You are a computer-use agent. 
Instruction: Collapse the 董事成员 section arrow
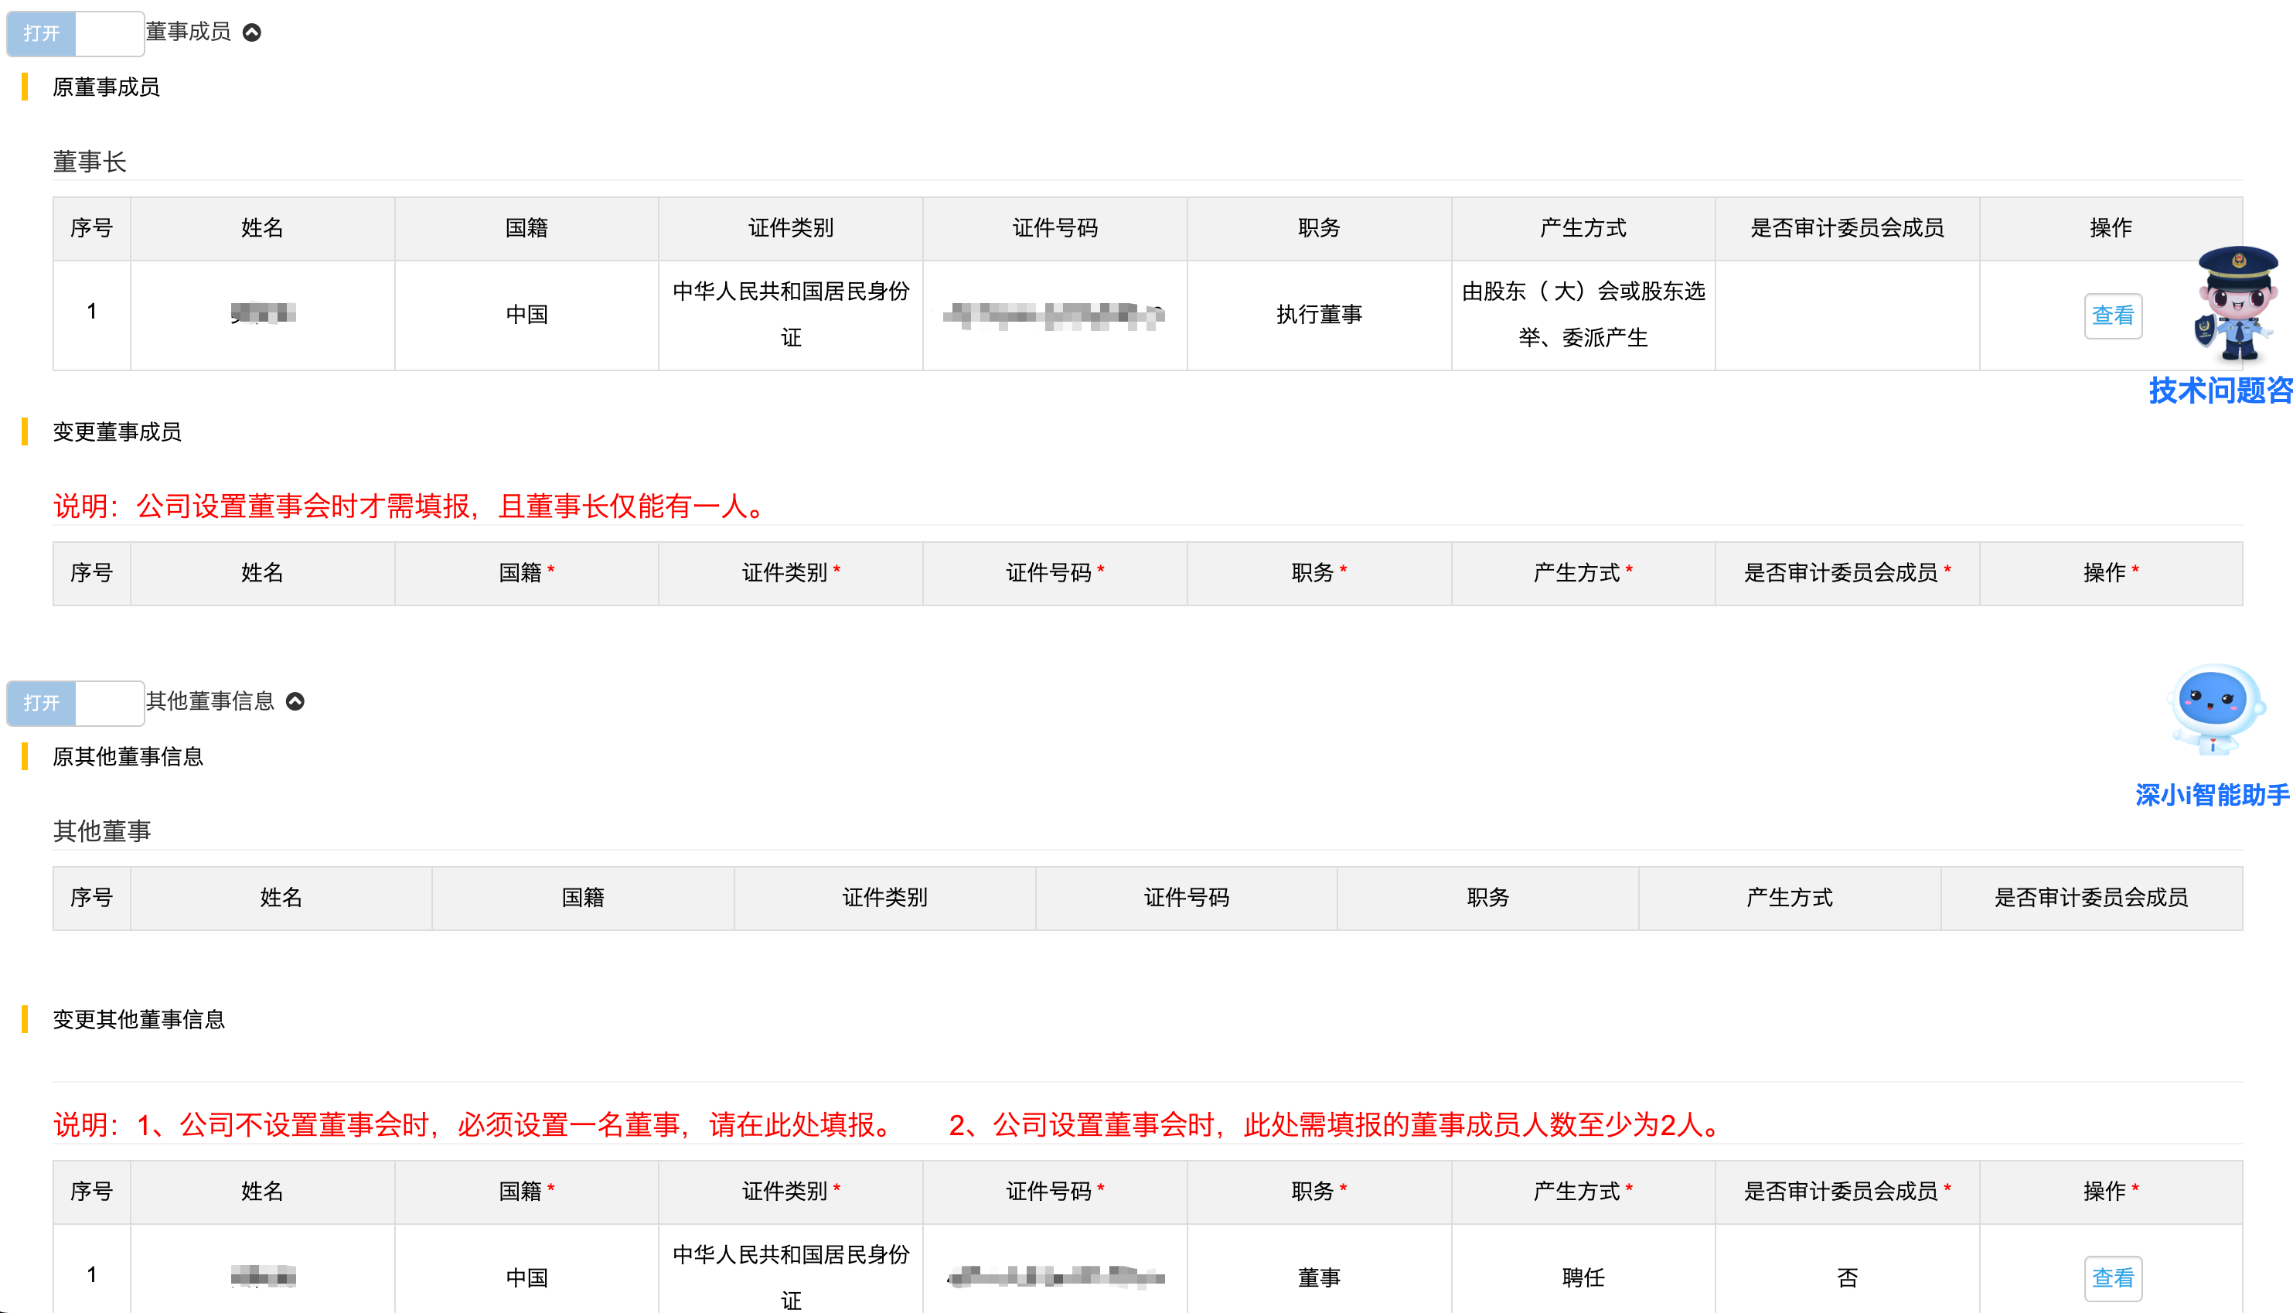(x=252, y=32)
